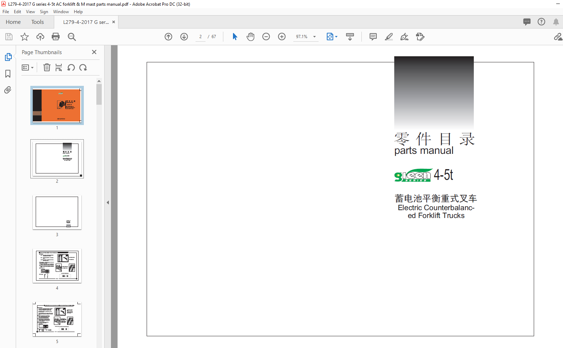
Task: Click the insert pages thumbnail icon
Action: click(59, 67)
